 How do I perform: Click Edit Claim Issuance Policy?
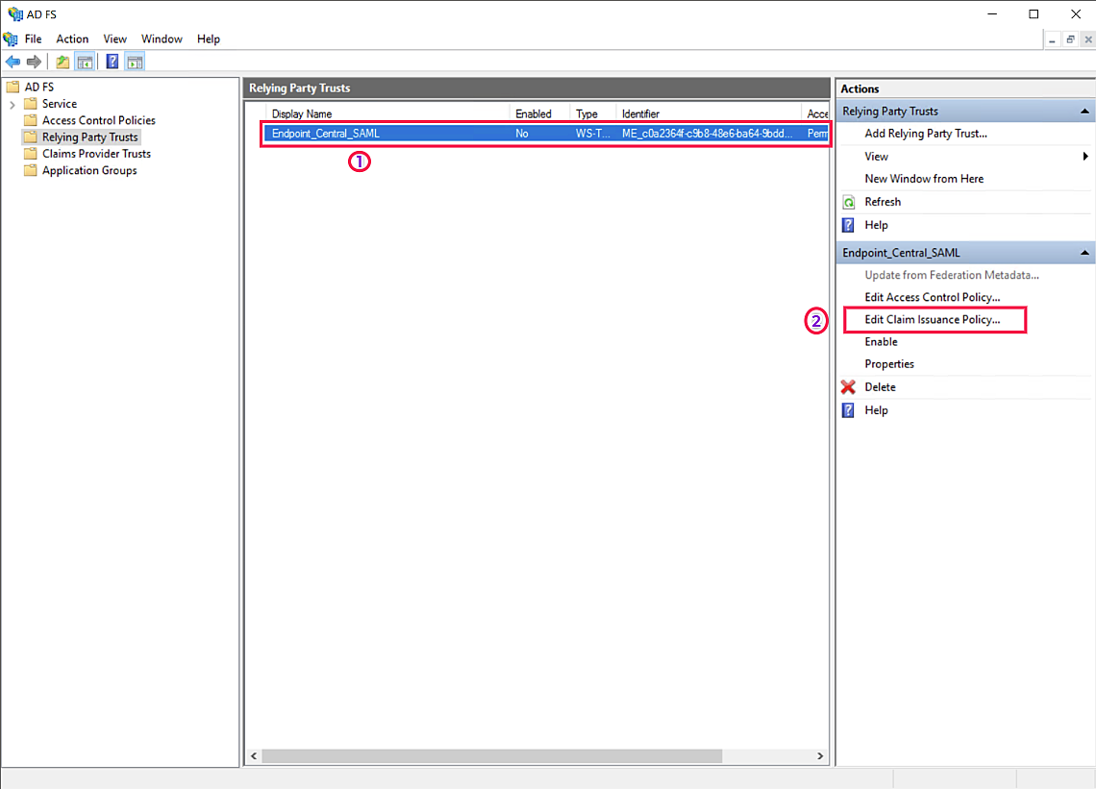(x=932, y=319)
